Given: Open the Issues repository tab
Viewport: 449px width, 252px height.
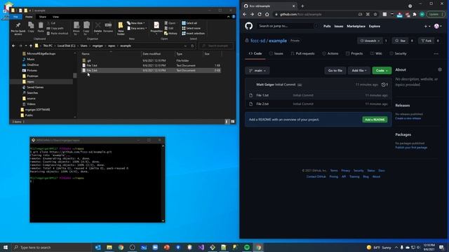Looking at the screenshot, I should [276, 53].
